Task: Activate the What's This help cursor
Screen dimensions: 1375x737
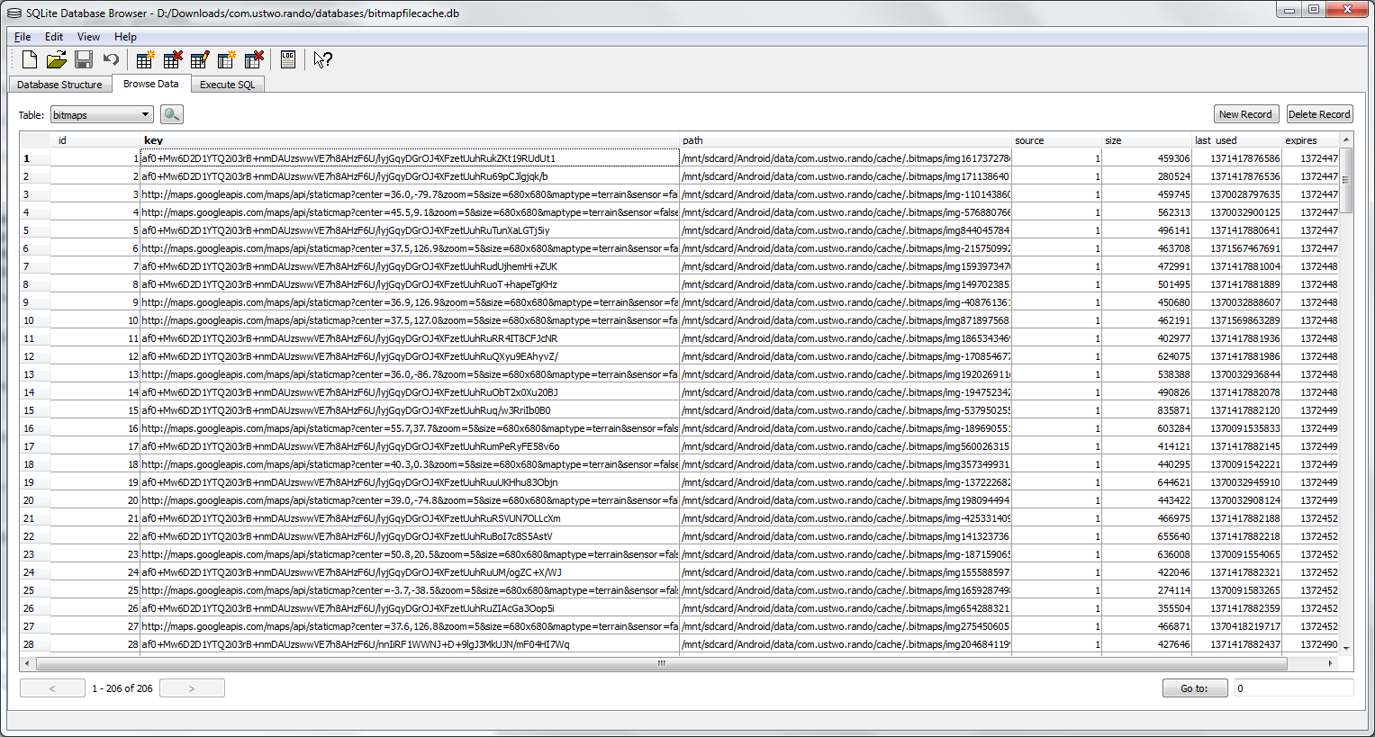Action: tap(322, 60)
